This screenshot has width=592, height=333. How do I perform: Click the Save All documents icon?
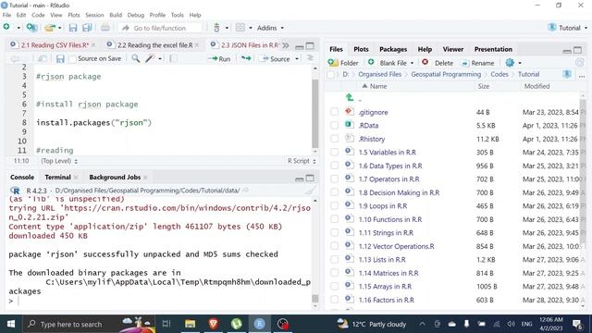(x=87, y=28)
